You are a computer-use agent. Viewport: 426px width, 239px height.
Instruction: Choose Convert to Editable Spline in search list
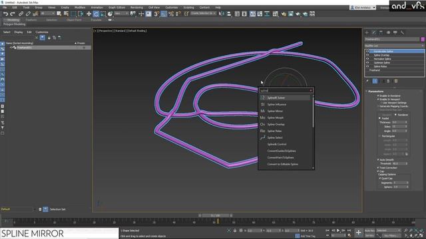pos(285,164)
